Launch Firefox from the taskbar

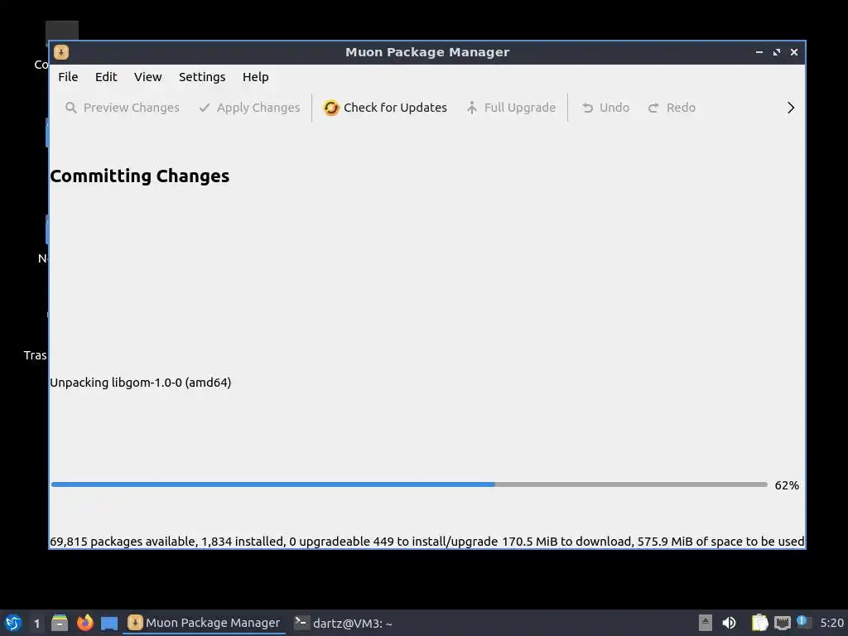tap(85, 623)
